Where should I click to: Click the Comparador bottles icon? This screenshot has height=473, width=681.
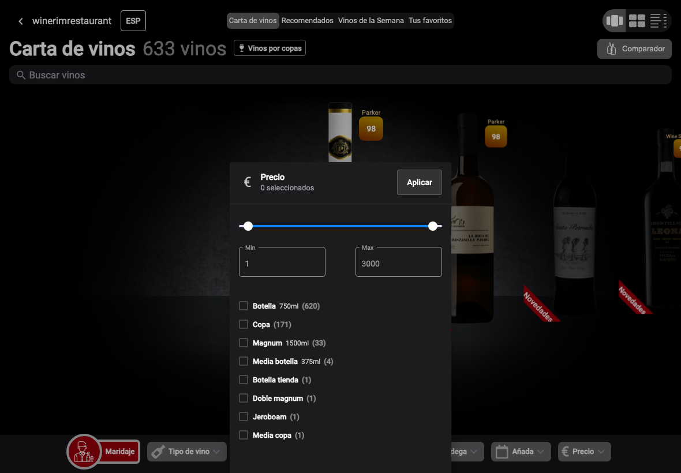[x=611, y=48]
